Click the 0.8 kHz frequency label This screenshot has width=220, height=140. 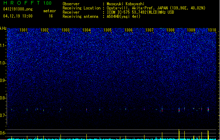[3, 98]
